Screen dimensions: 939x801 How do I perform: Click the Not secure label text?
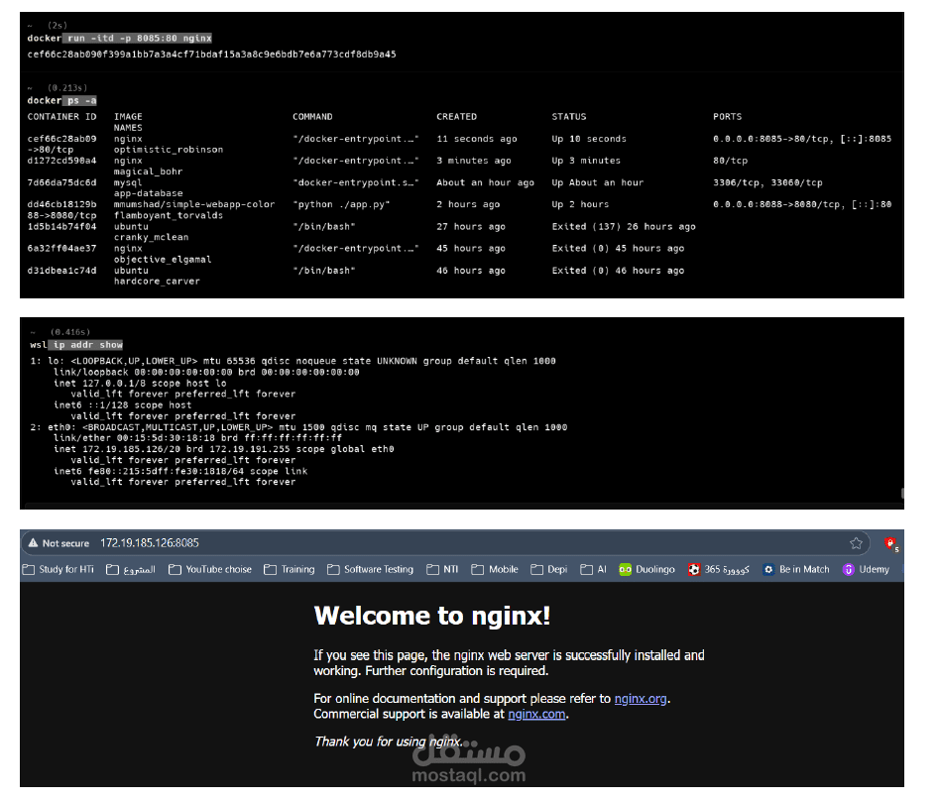[x=64, y=544]
